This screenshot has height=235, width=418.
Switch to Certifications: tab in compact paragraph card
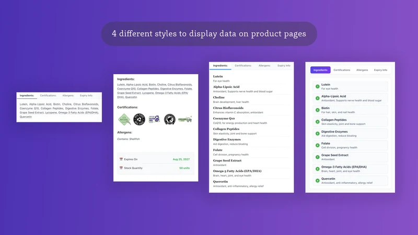coord(48,96)
